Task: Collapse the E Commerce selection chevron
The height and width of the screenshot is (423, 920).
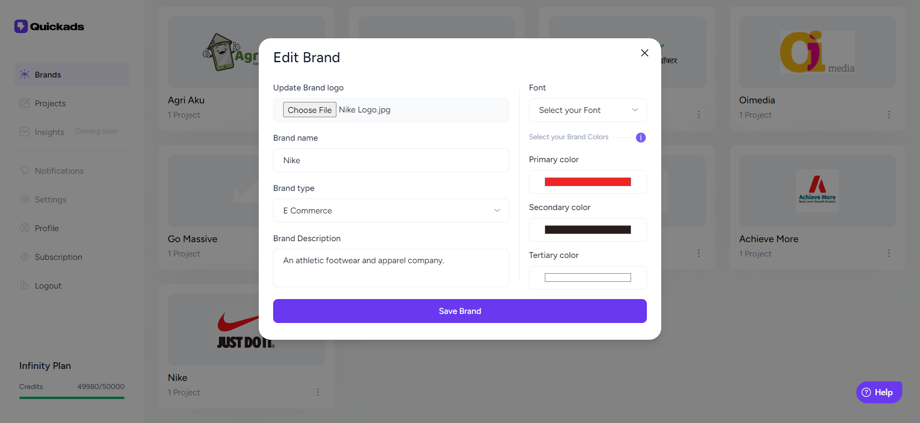Action: click(497, 211)
